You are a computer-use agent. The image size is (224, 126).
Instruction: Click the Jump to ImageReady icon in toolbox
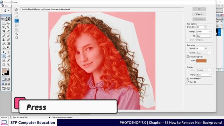coord(6,89)
